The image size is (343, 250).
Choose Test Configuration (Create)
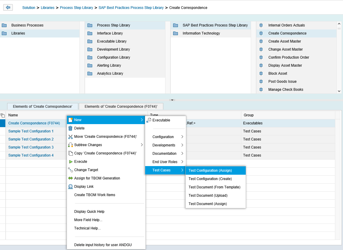(x=210, y=179)
